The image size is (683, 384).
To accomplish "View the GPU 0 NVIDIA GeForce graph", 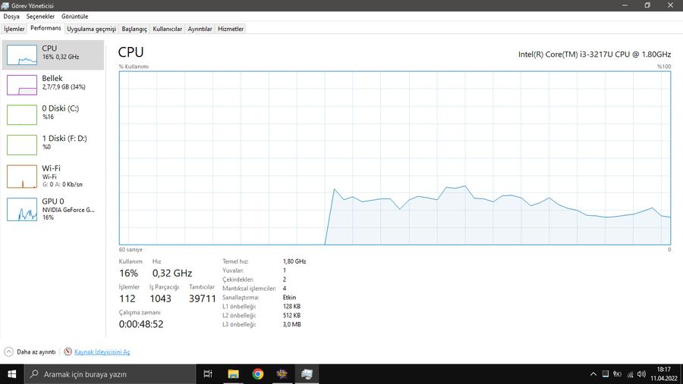I will pyautogui.click(x=22, y=209).
